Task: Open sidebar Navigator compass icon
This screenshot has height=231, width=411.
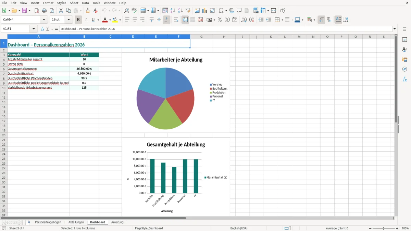Action: tap(404, 69)
